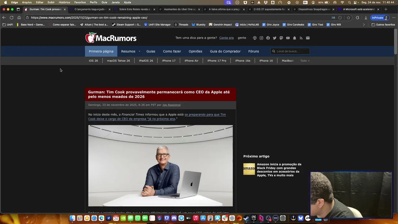Open Discord in the dock

174,218
